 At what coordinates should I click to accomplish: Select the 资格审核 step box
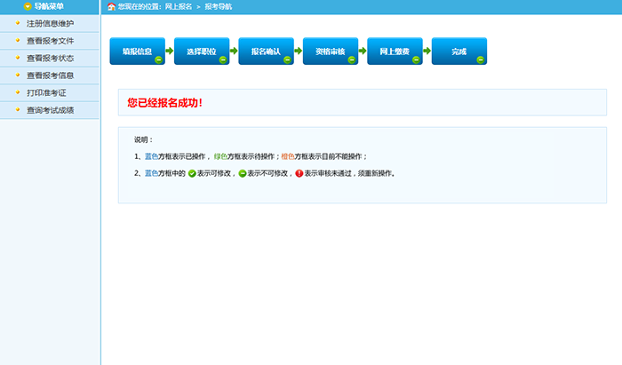click(x=330, y=52)
